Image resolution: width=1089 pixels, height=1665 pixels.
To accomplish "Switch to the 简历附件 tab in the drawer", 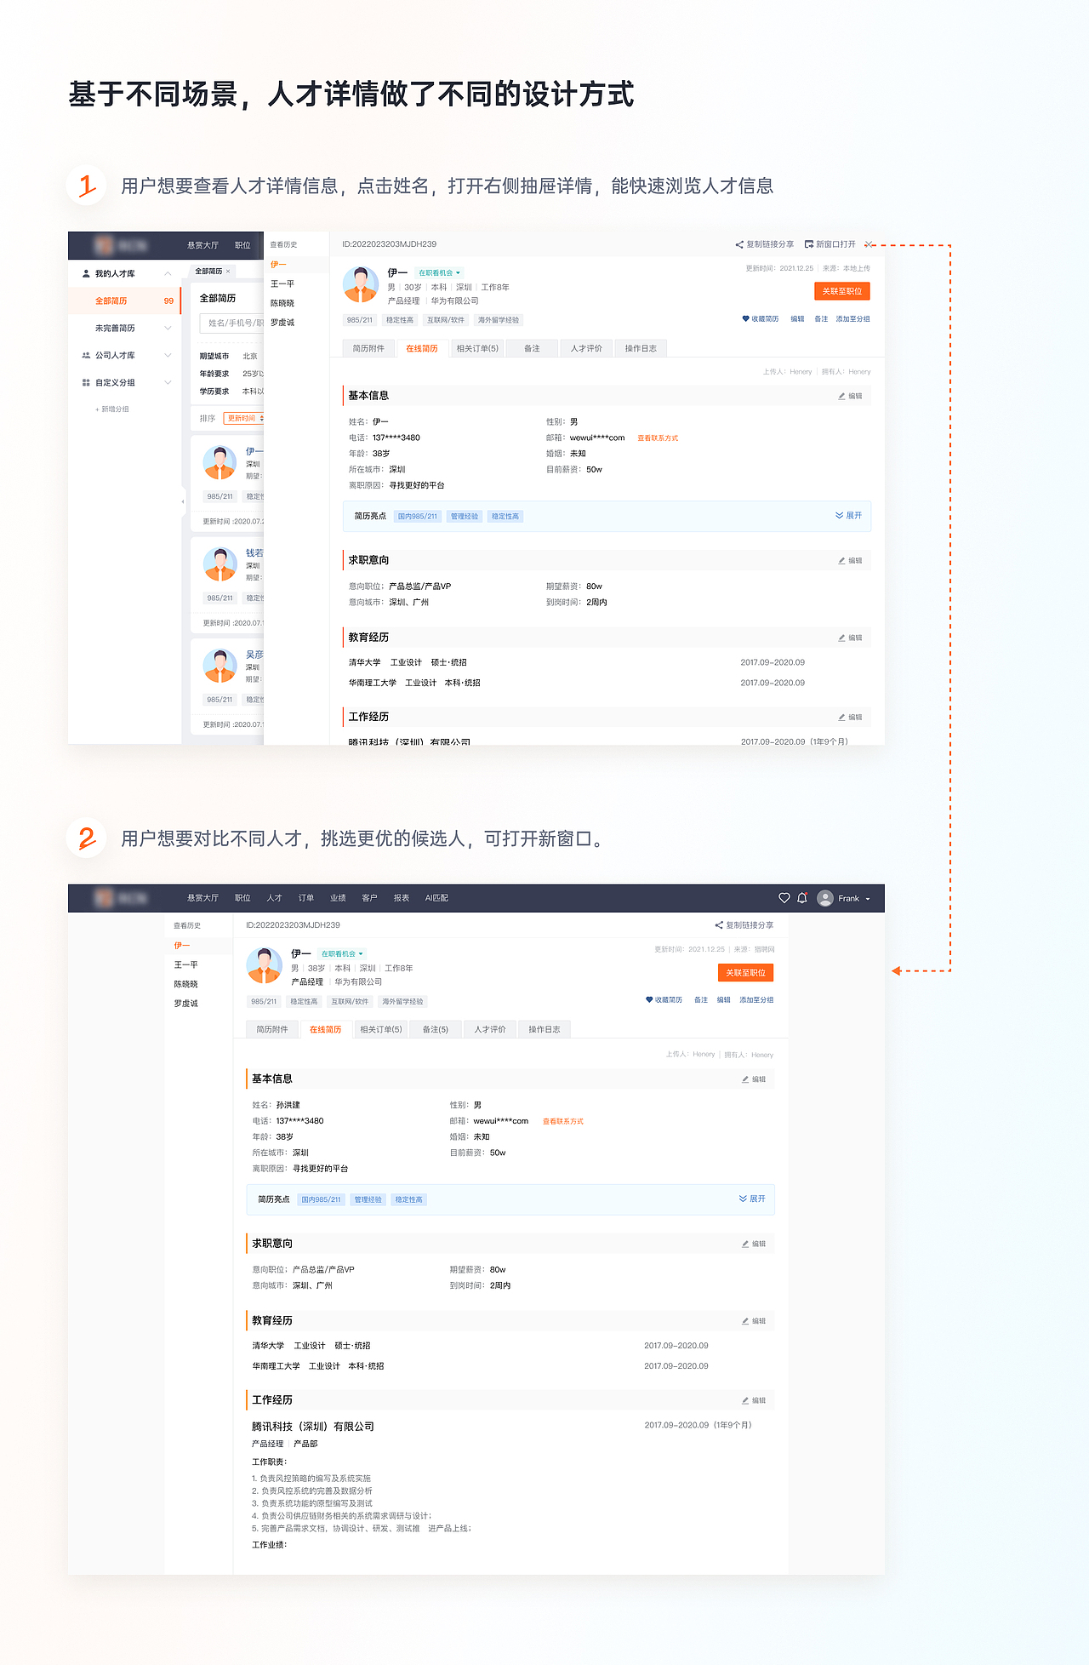I will [368, 348].
